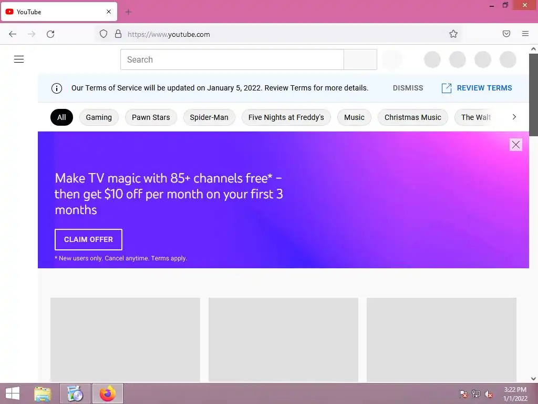Close the YouTube TV promo banner
Viewport: 538px width, 404px height.
515,145
